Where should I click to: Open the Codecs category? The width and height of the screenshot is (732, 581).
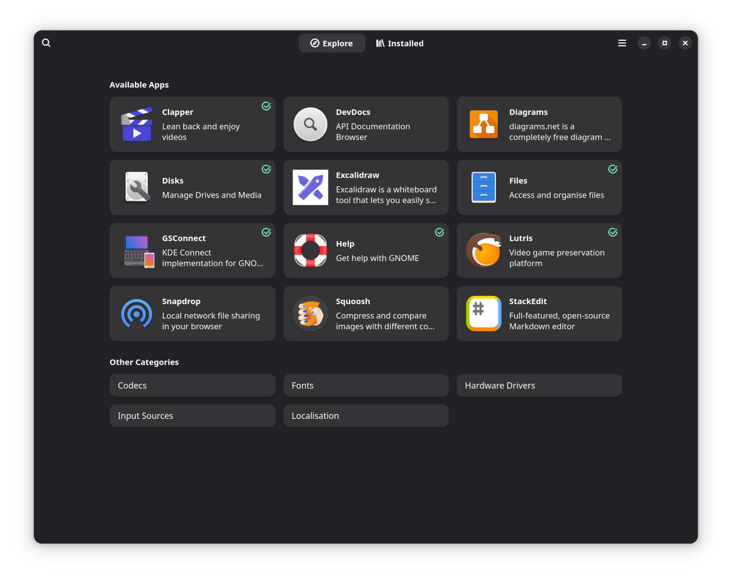tap(192, 385)
